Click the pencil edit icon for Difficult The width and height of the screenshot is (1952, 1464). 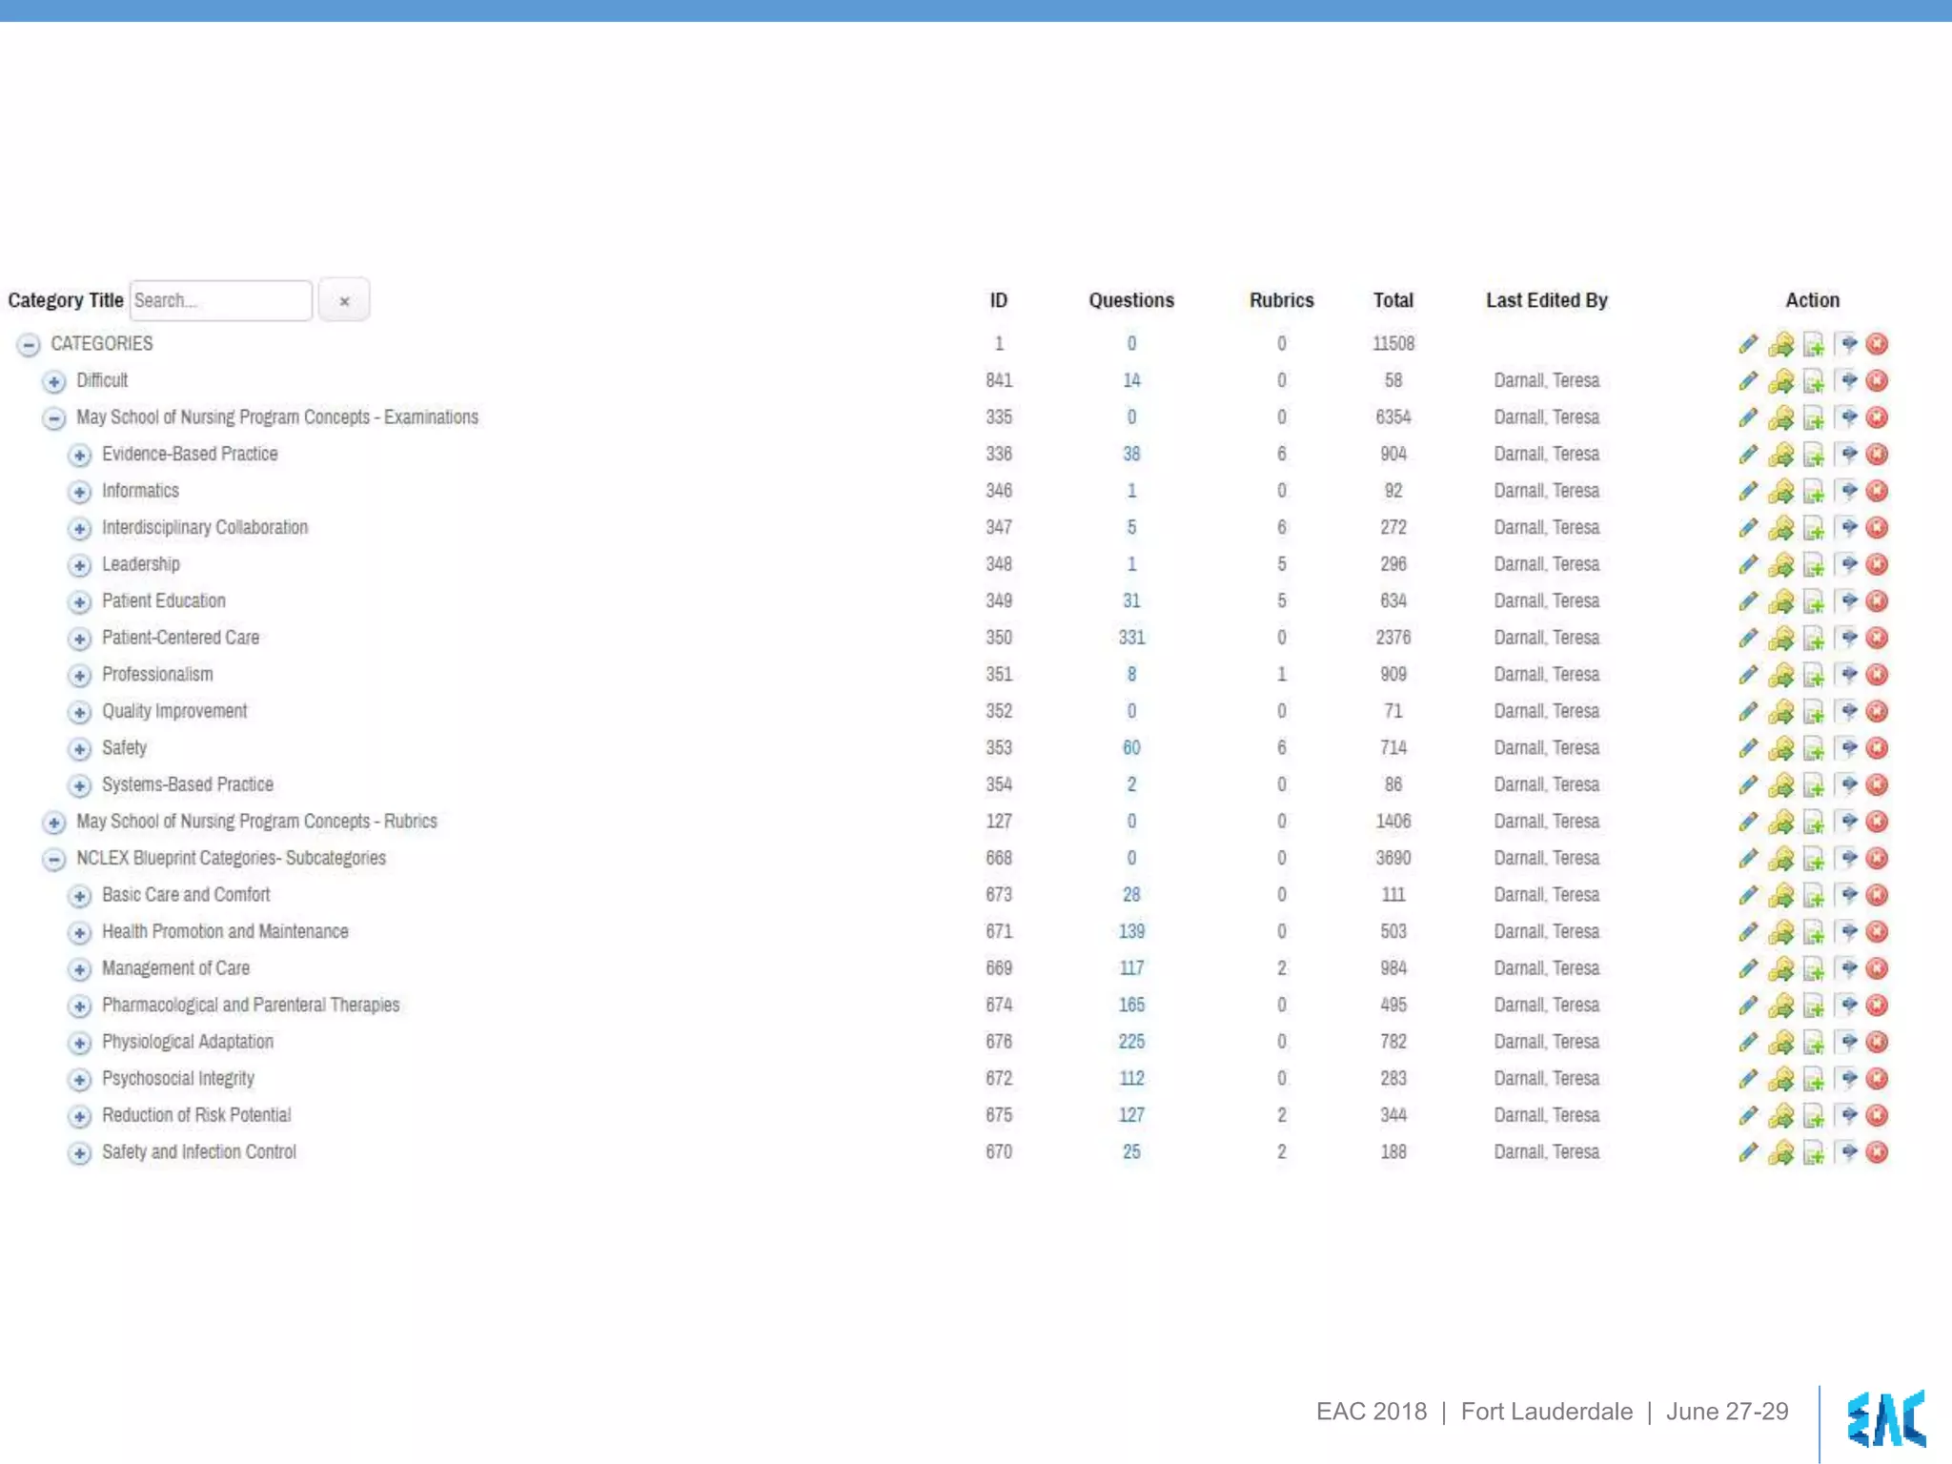[1748, 381]
